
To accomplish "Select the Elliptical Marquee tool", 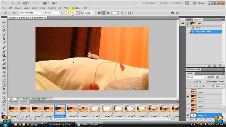I will click(x=4, y=26).
